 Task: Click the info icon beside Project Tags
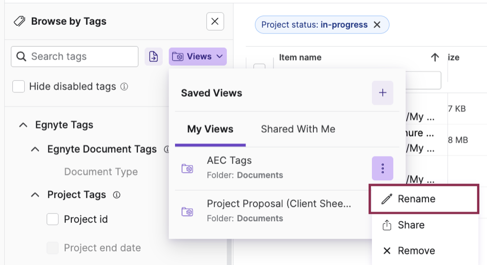point(117,195)
